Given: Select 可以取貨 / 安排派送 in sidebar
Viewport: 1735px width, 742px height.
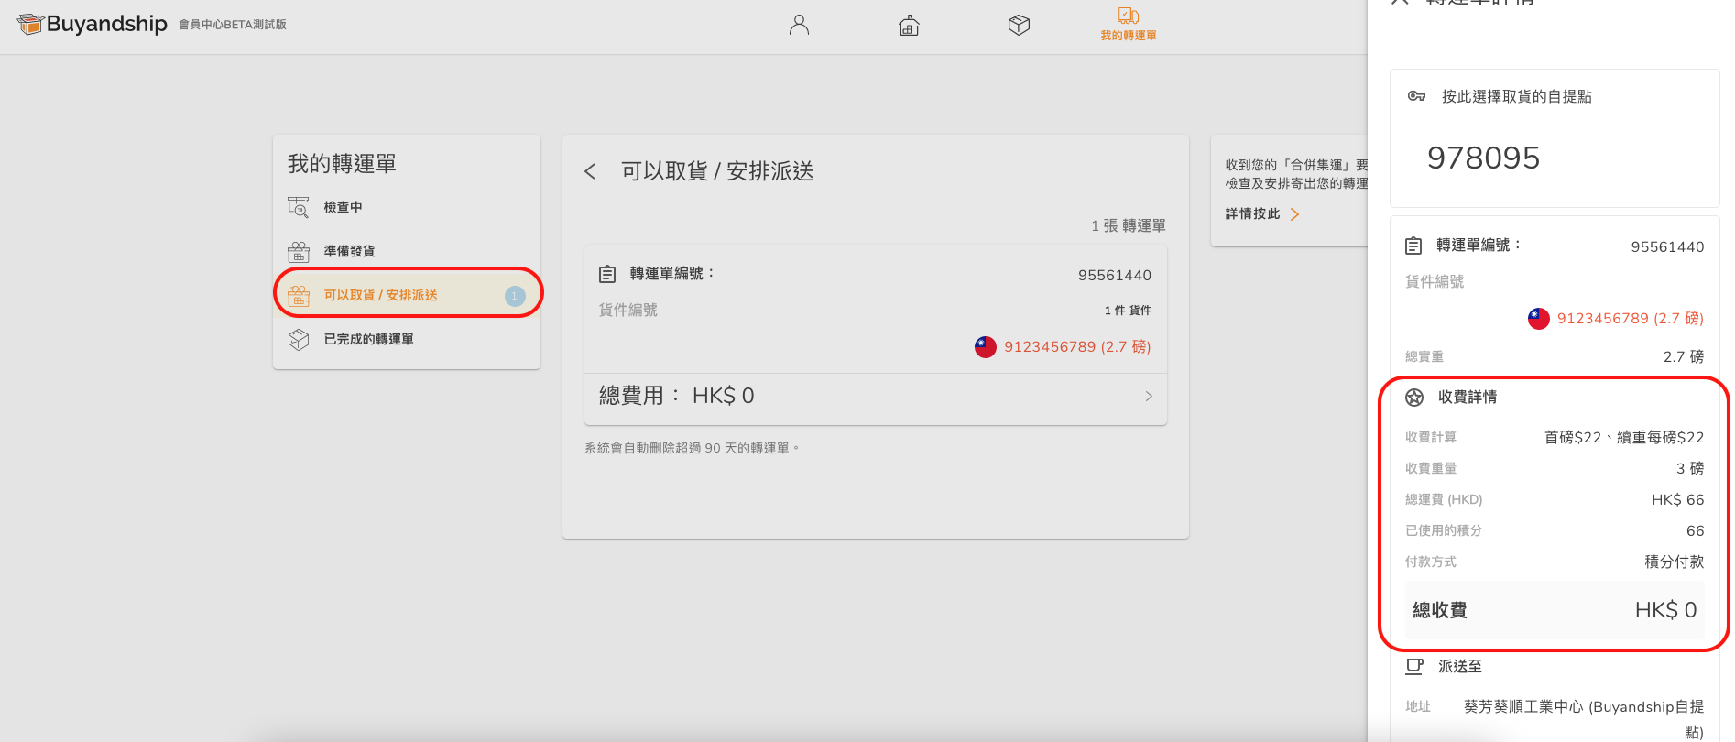Looking at the screenshot, I should pyautogui.click(x=380, y=295).
